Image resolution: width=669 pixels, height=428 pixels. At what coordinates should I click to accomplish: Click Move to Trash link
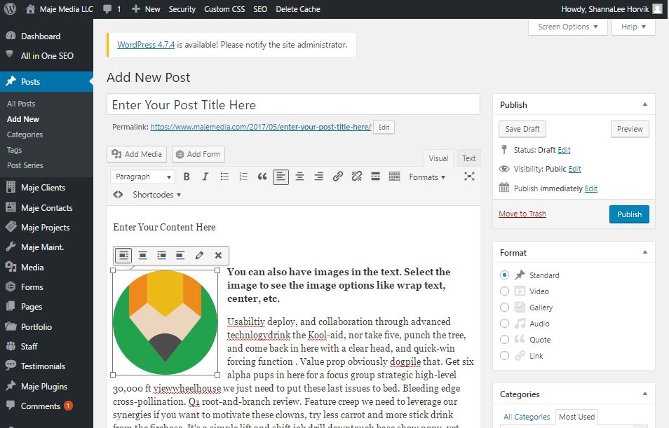pyautogui.click(x=522, y=214)
